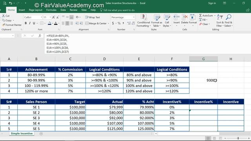Toggle Align Right alignment

click(71, 23)
